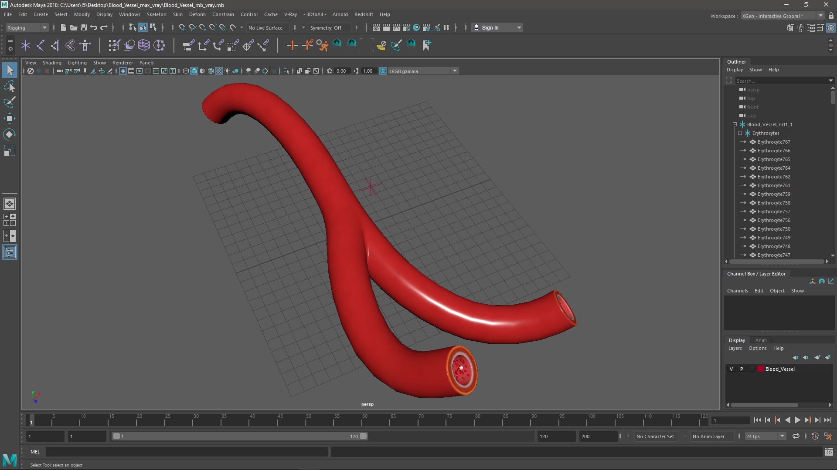The image size is (837, 470).
Task: Click the Redo arrow icon
Action: (104, 27)
